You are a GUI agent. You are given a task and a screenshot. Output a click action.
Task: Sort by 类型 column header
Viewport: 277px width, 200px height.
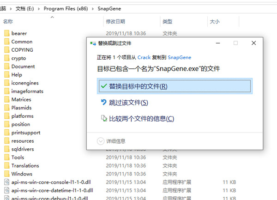(x=167, y=22)
